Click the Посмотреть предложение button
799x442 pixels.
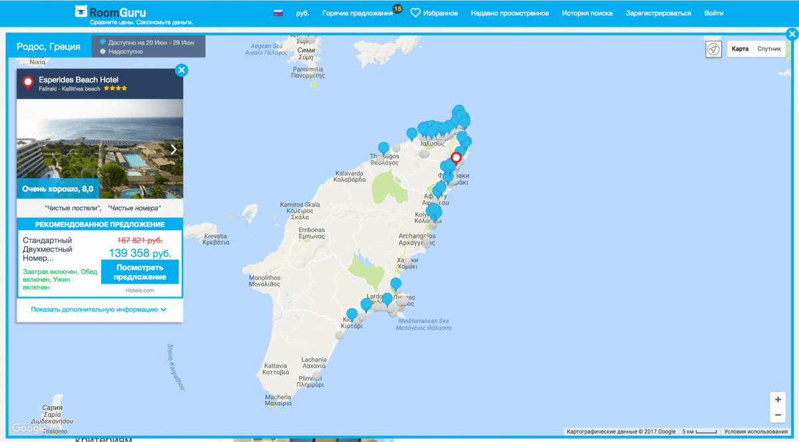pyautogui.click(x=140, y=272)
